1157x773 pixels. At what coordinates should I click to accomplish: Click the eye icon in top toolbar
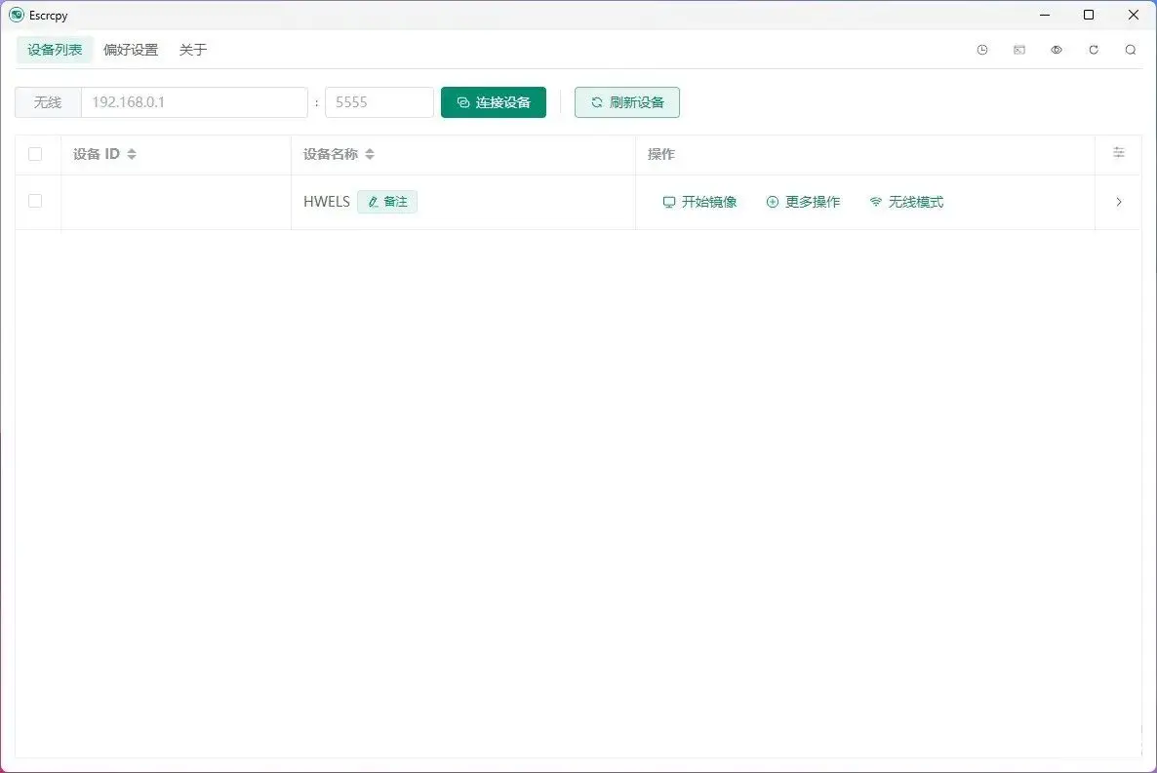[1057, 50]
